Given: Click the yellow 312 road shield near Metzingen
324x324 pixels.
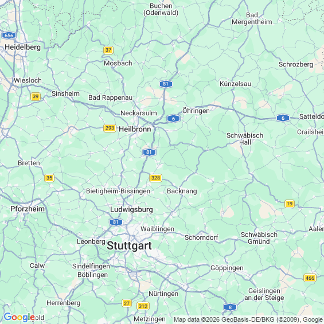Looking at the screenshot, I should (x=143, y=306).
